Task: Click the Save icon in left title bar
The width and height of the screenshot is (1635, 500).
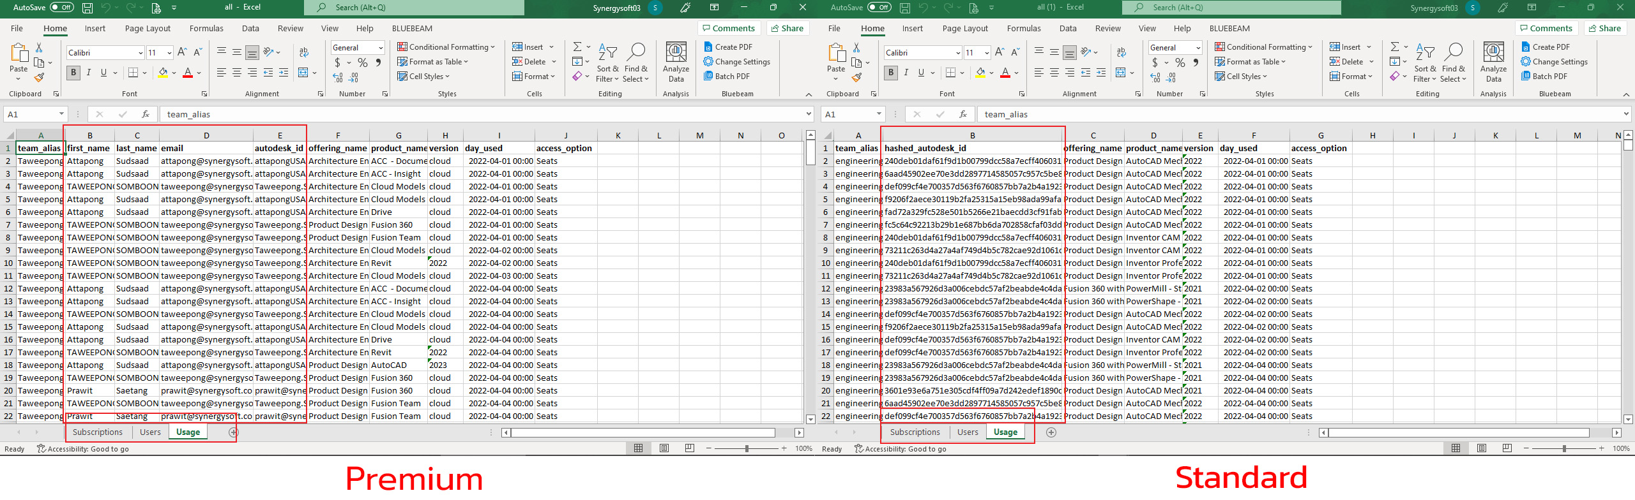Action: coord(87,8)
